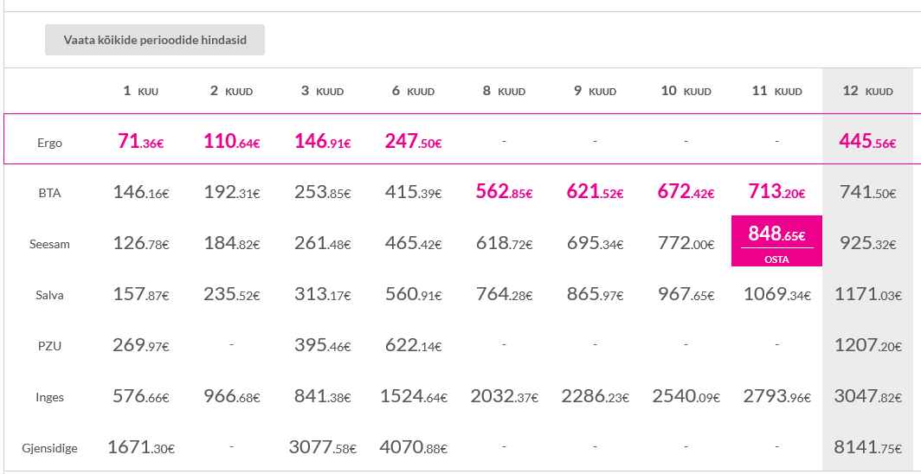Click the 1 KUU column header
The width and height of the screenshot is (921, 474).
[141, 91]
